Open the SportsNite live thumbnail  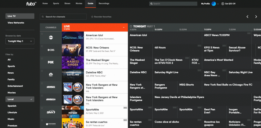point(73,112)
